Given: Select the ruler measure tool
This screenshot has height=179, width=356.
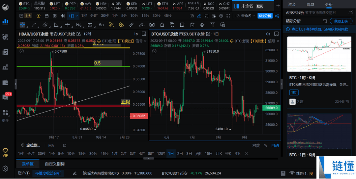Looking at the screenshot, I should (x=131, y=25).
